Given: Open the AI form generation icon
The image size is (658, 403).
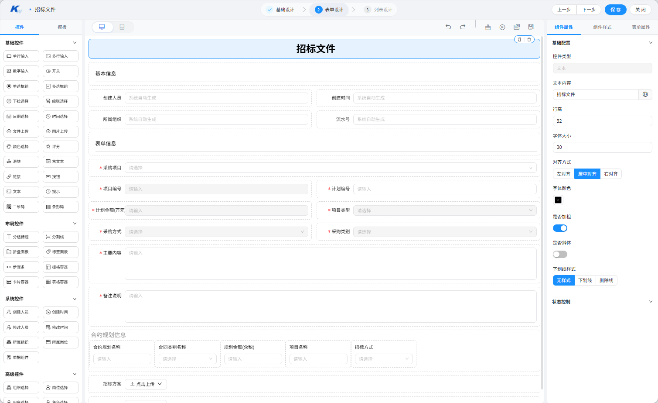Looking at the screenshot, I should click(517, 27).
